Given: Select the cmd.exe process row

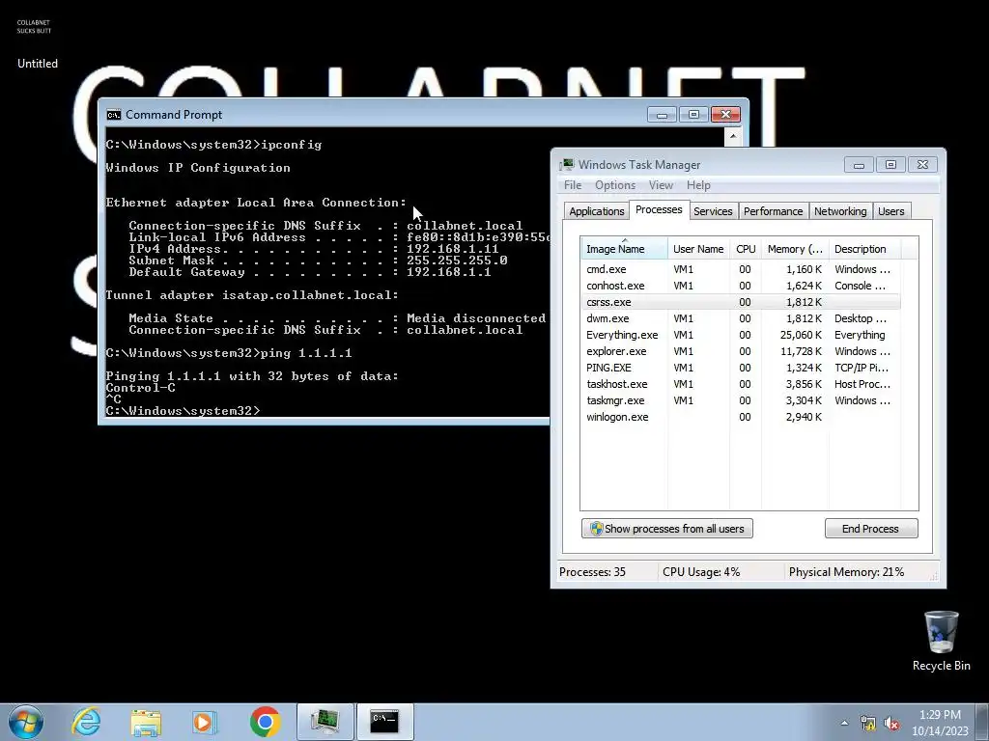Looking at the screenshot, I should (x=741, y=269).
